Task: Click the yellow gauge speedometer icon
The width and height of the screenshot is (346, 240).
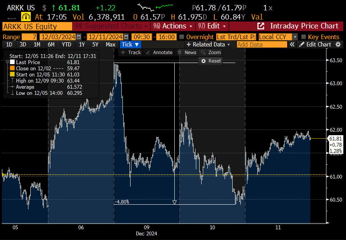Action: 26,17
